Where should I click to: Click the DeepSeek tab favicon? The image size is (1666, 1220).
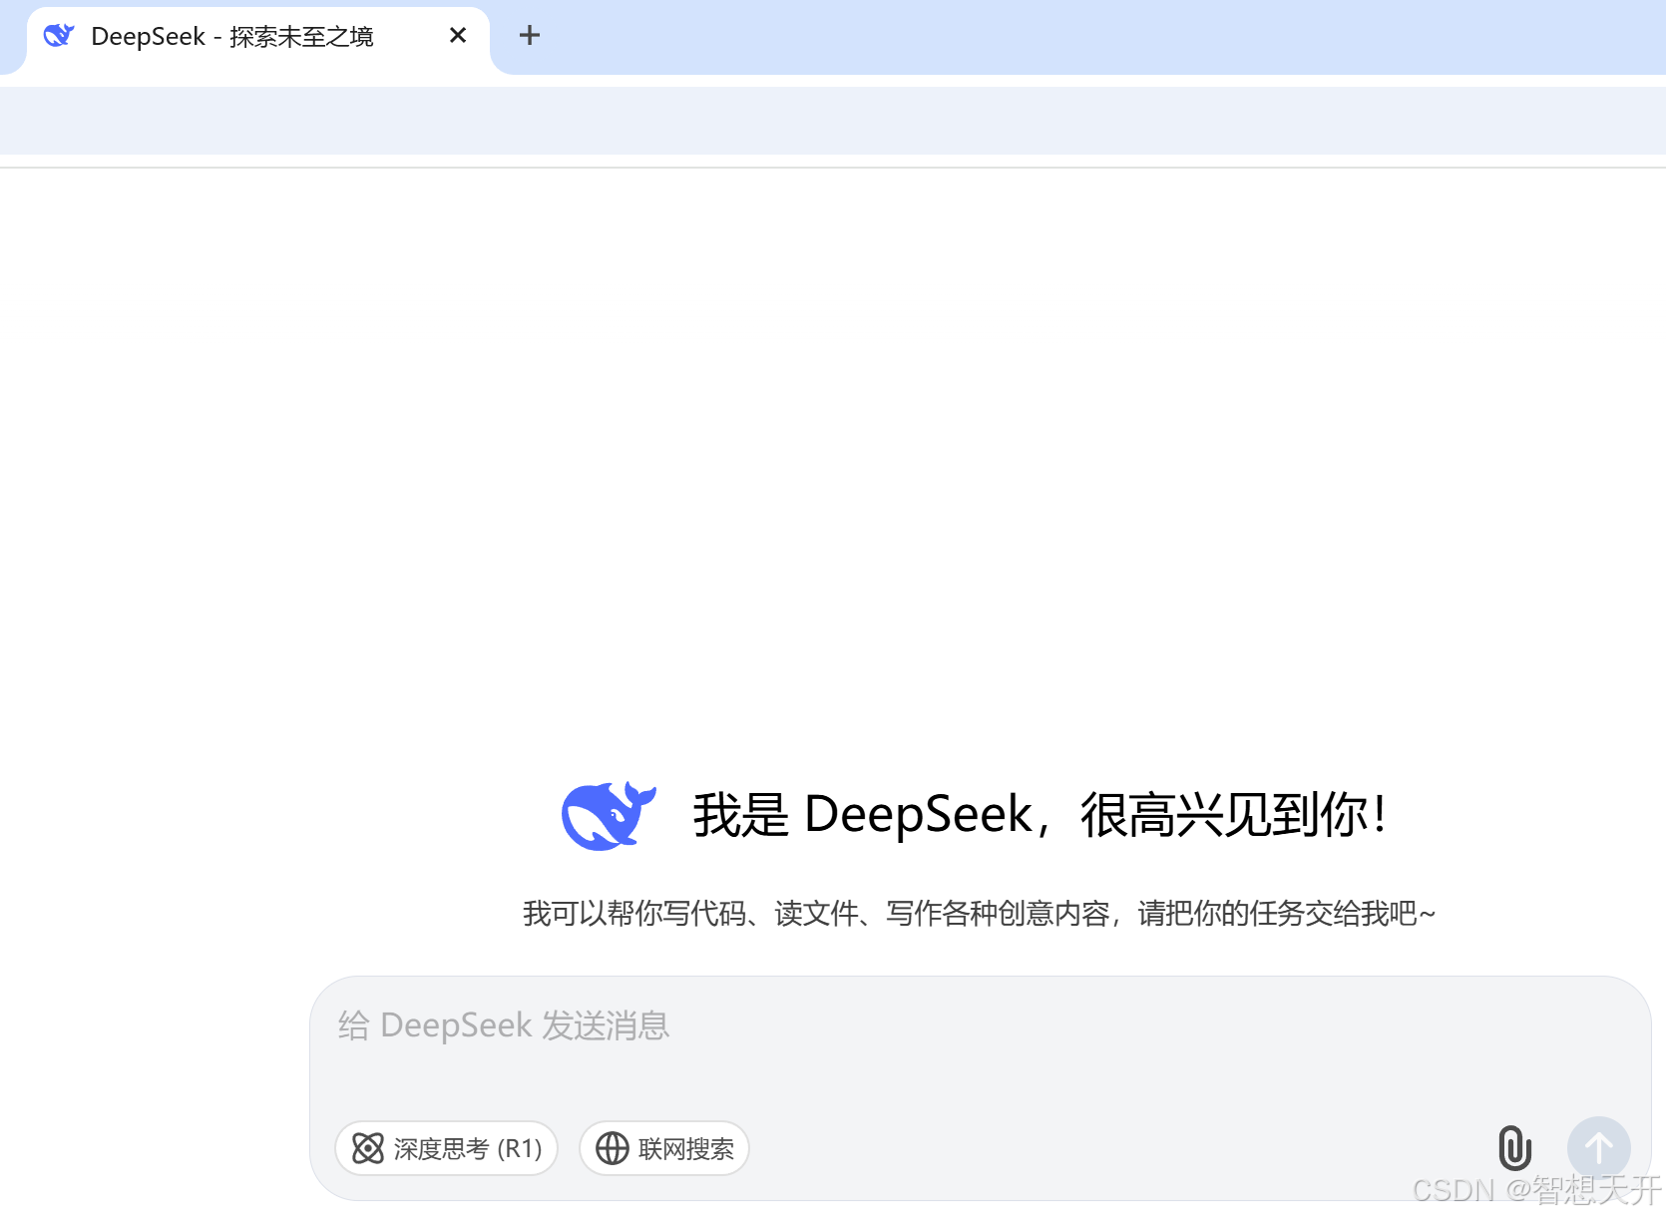pos(59,36)
